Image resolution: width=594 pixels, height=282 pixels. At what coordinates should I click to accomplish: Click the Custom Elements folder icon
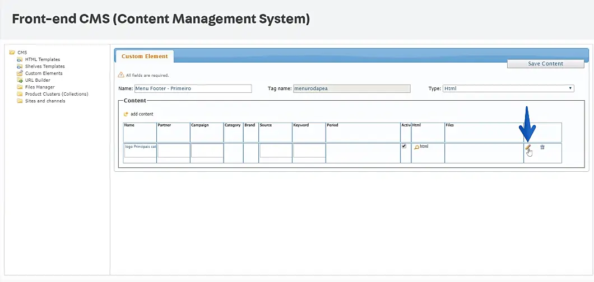[20, 73]
